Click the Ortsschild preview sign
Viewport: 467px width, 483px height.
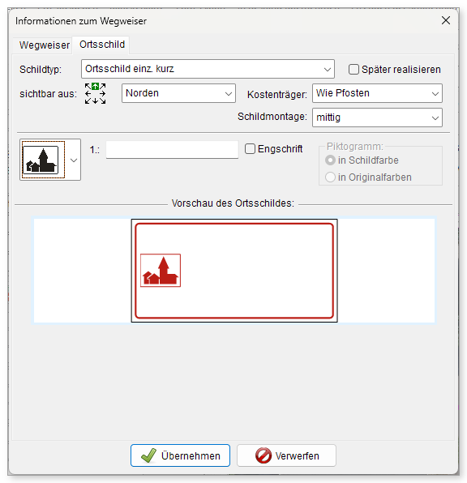click(x=234, y=271)
